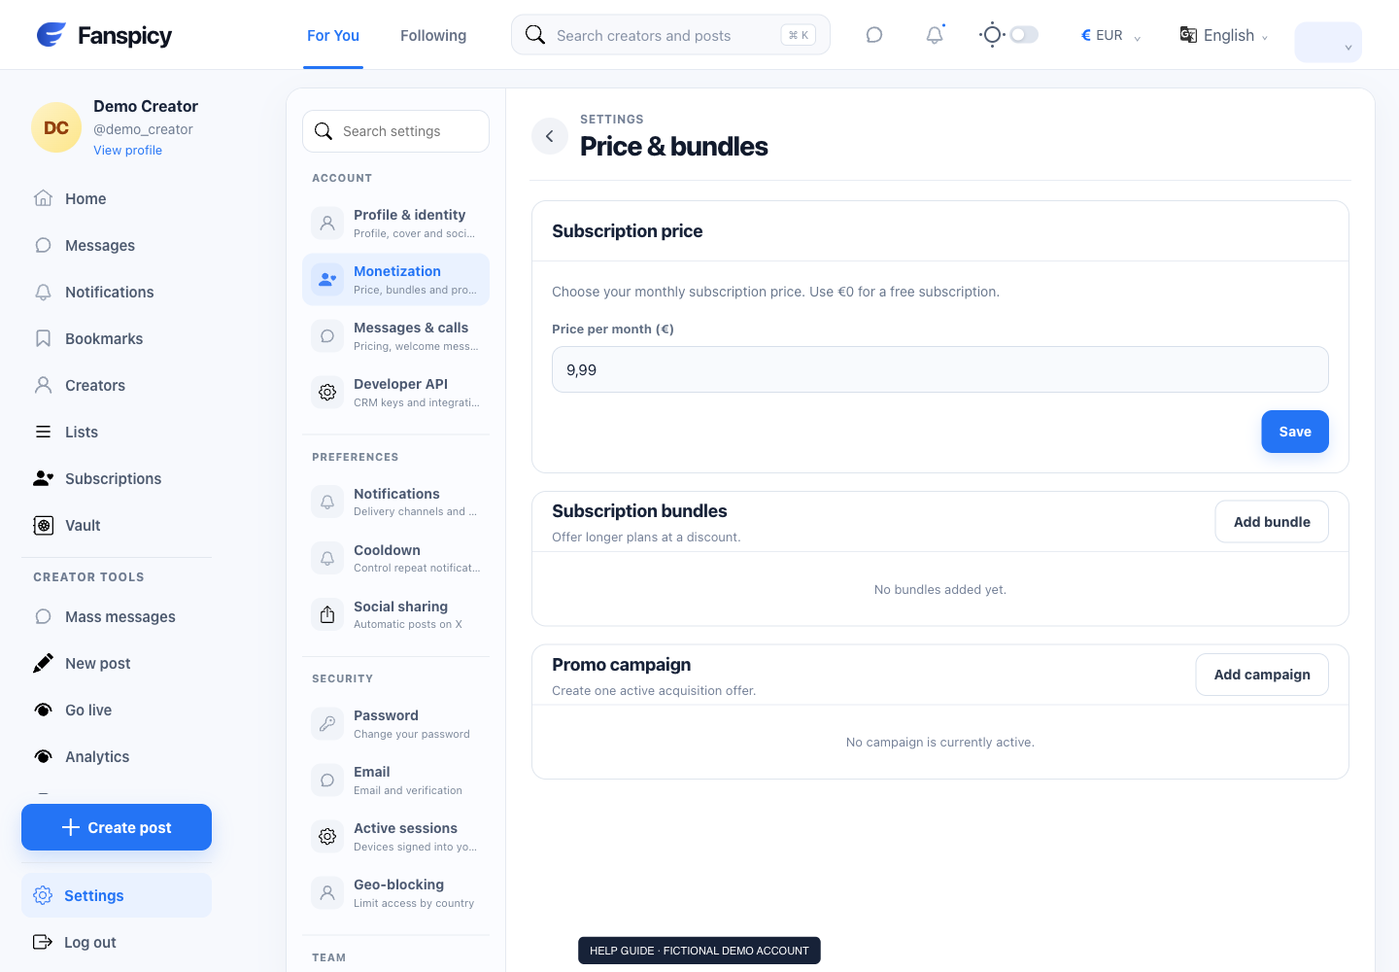Open the View profile link
The image size is (1399, 972).
(127, 151)
